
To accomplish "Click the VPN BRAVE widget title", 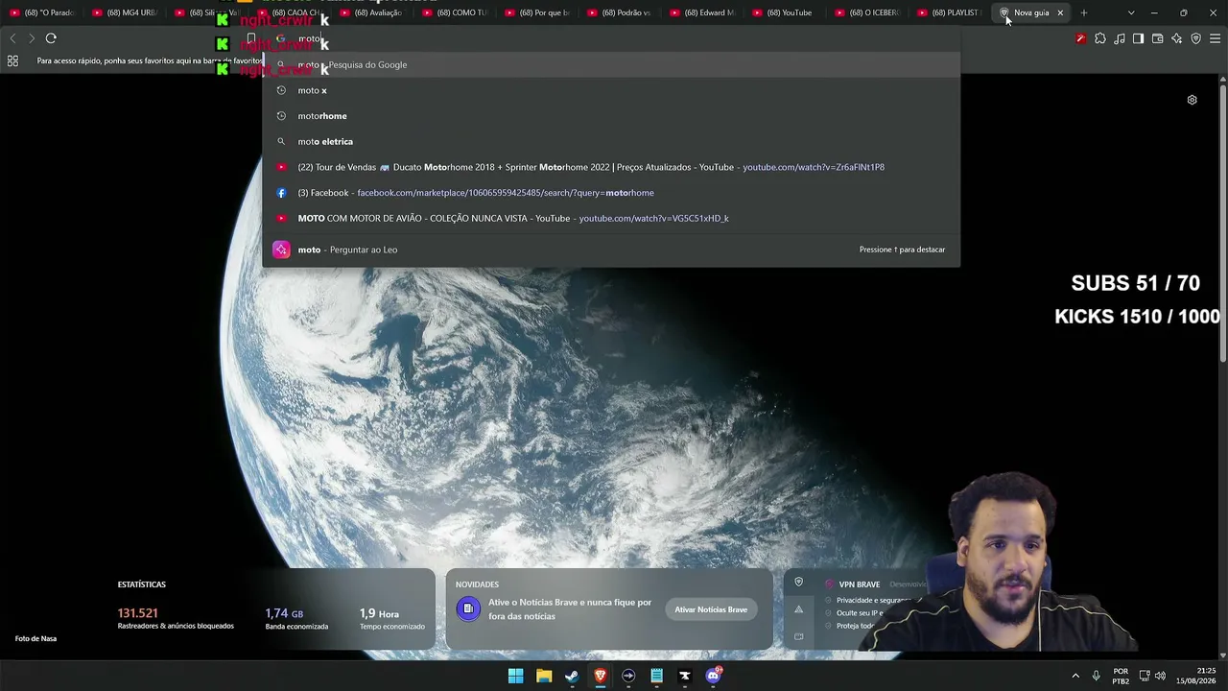I will tap(859, 584).
